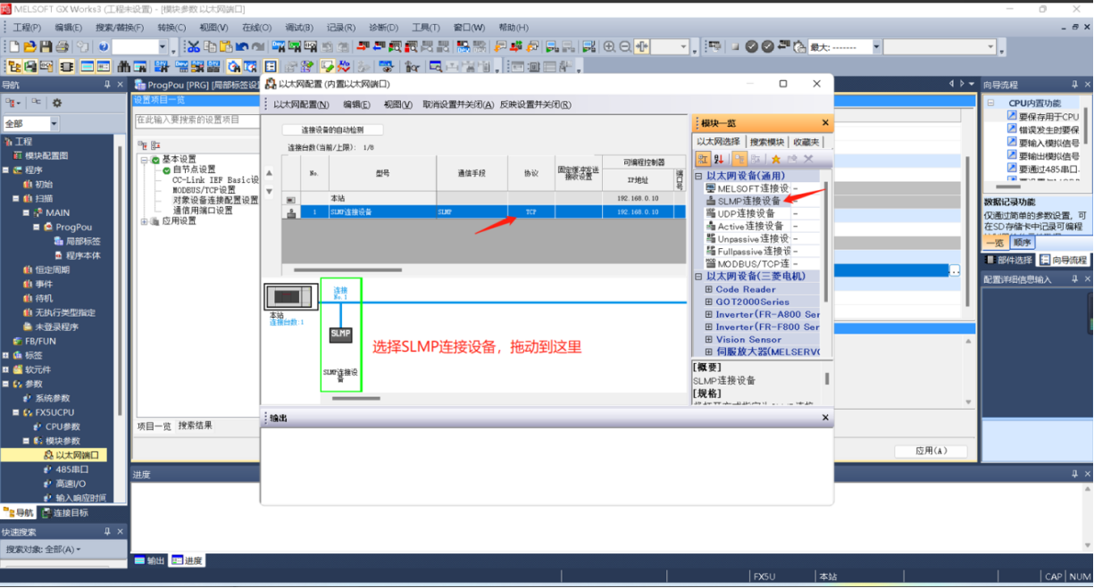The image size is (1094, 588).
Task: Zoom in with the magnifier plus icon
Action: (609, 46)
